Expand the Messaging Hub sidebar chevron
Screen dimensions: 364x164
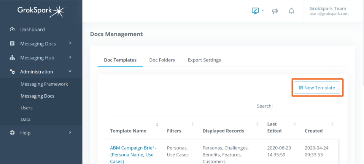[x=70, y=57]
